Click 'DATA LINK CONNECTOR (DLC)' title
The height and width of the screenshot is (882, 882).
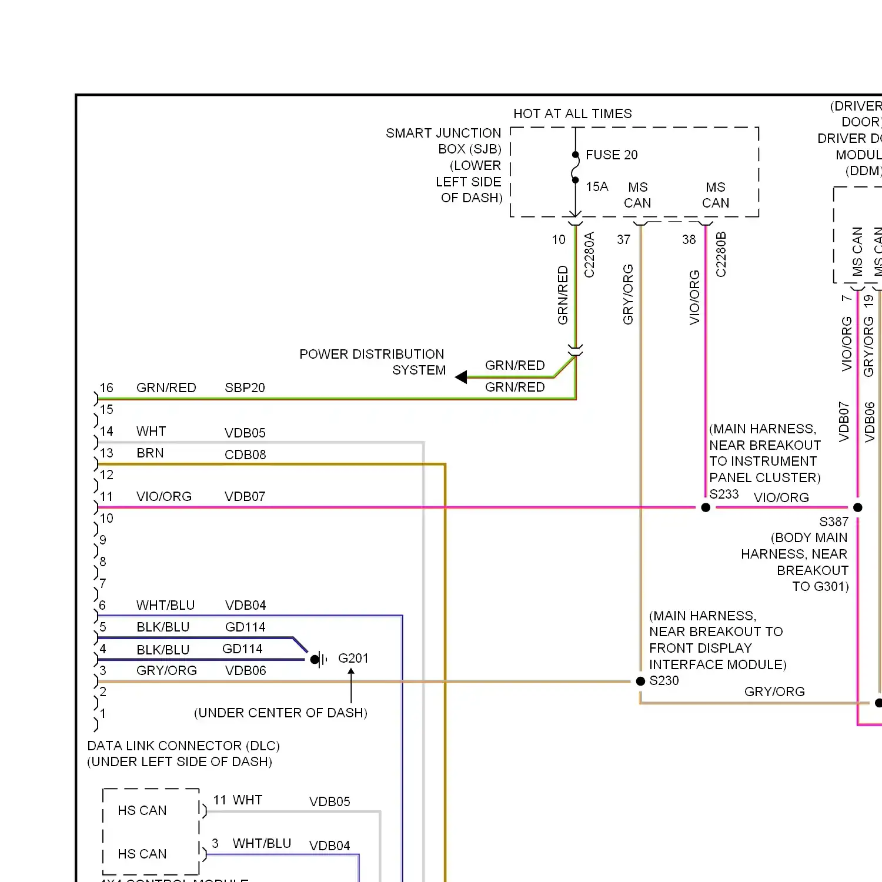coord(183,746)
